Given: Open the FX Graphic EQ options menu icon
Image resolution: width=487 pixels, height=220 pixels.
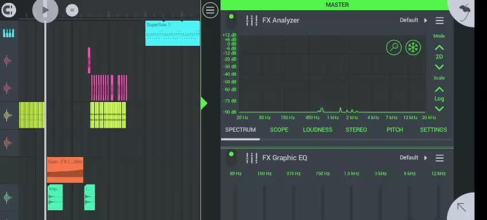Looking at the screenshot, I should tap(439, 158).
